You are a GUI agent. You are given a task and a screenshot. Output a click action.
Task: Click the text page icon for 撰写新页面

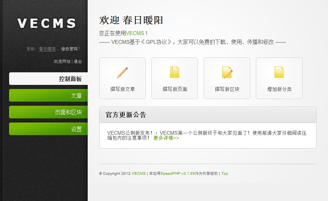(175, 72)
